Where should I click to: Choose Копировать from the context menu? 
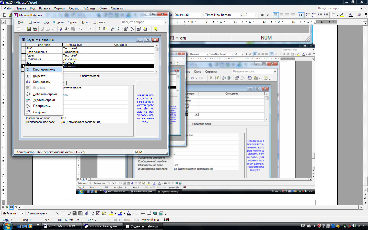43,82
